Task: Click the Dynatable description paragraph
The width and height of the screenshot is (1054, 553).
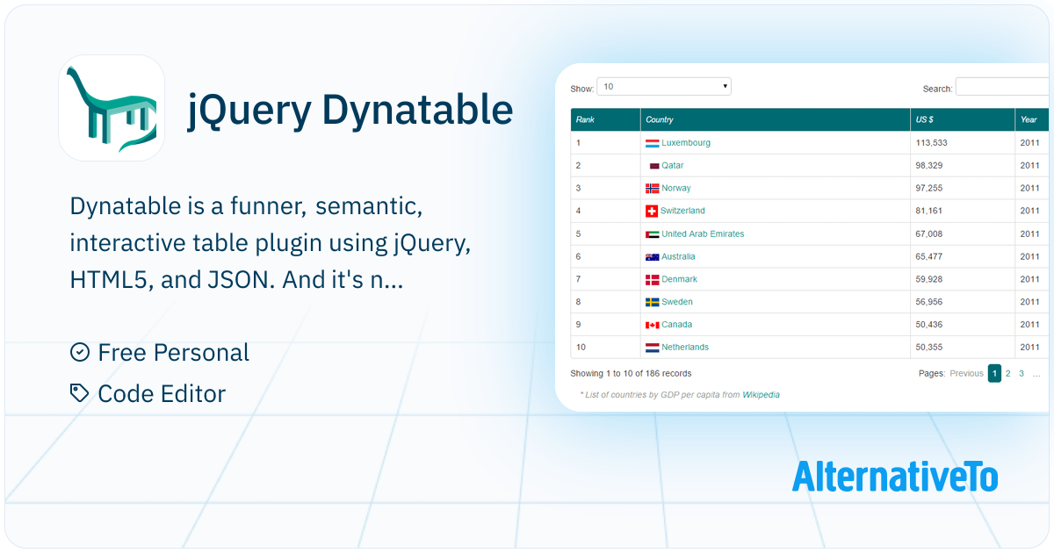Action: point(271,245)
